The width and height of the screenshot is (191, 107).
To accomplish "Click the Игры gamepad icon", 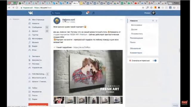I will [30, 50].
